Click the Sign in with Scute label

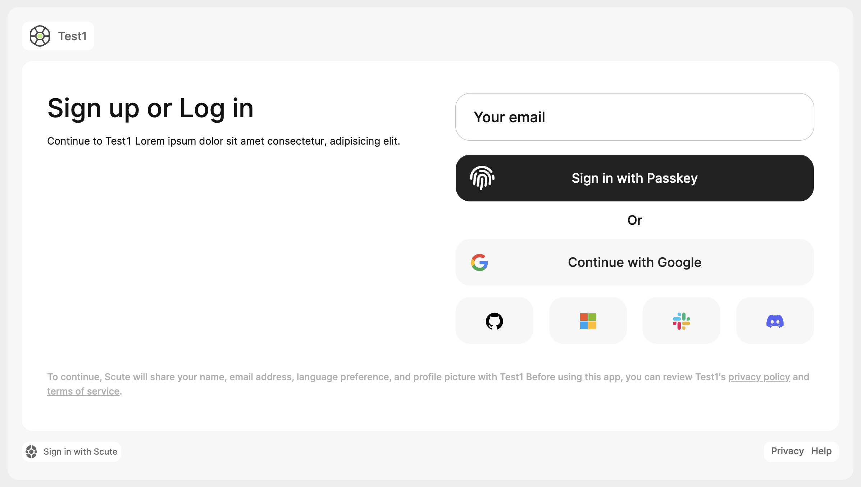80,452
